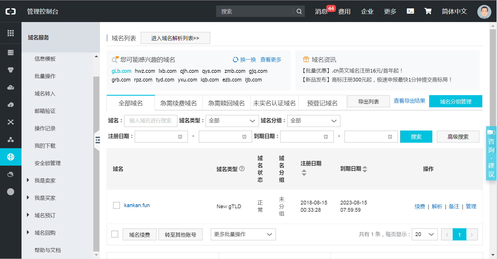Open 信息模板 in the sidebar
This screenshot has width=498, height=259.
click(45, 59)
